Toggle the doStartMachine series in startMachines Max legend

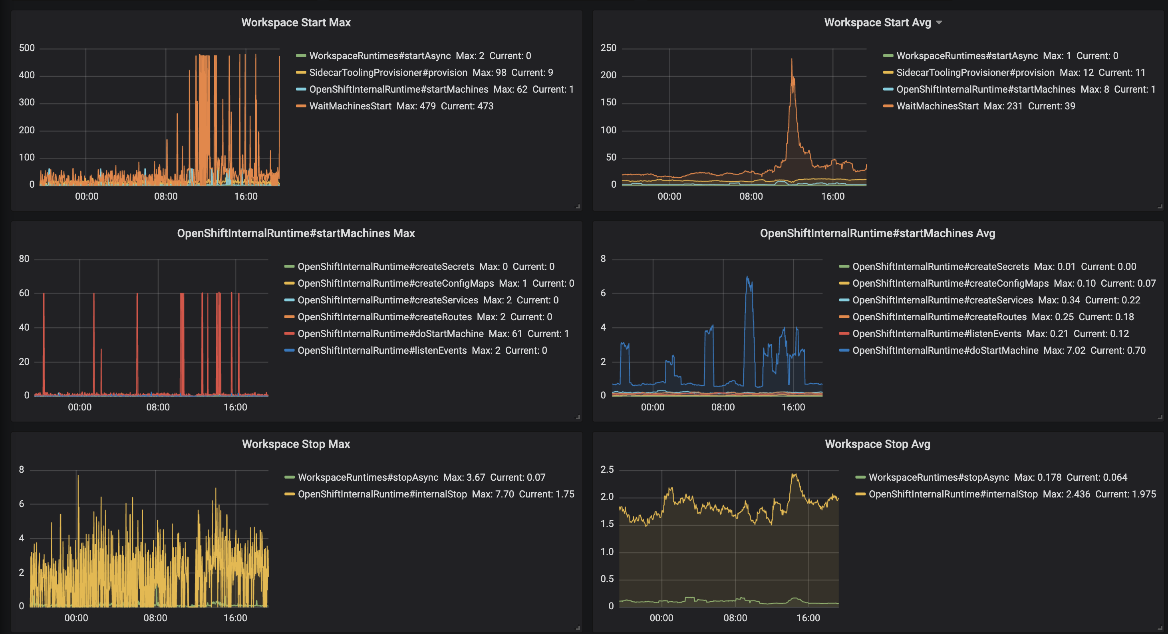(x=390, y=333)
